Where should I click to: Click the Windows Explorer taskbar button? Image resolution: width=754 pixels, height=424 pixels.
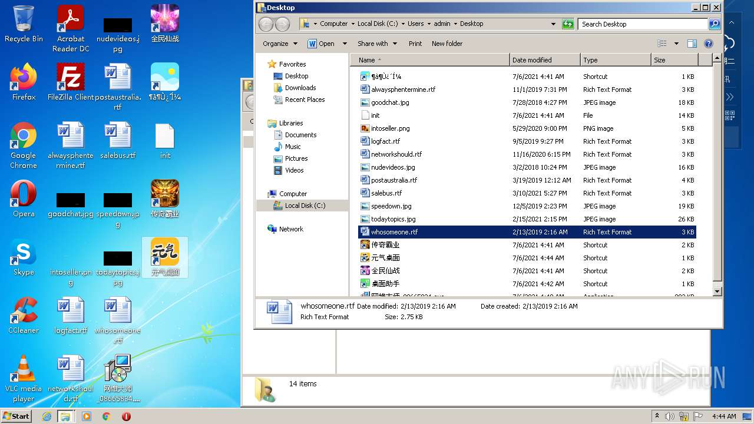click(65, 416)
